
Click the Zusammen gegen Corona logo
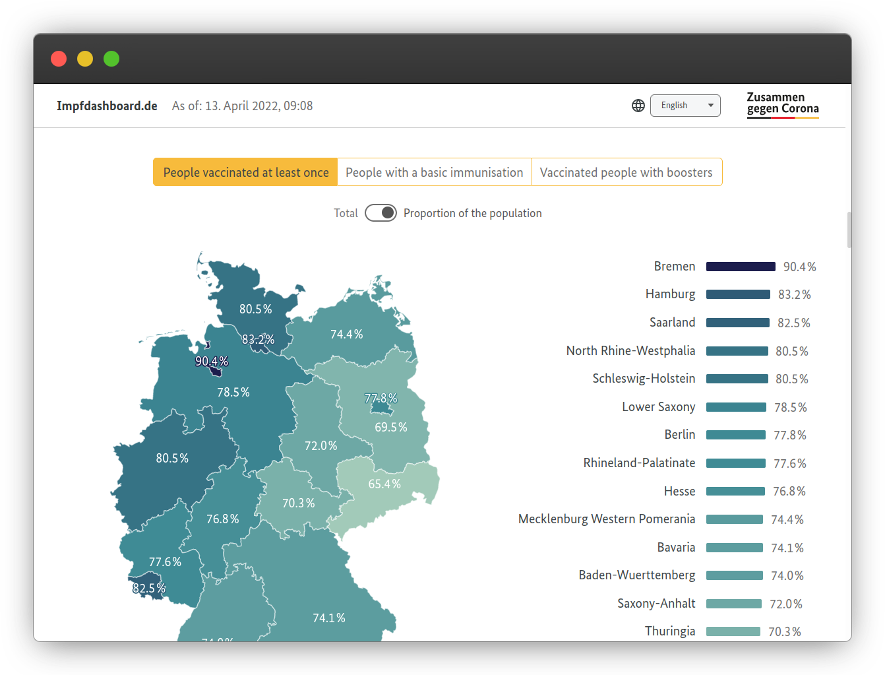point(783,105)
